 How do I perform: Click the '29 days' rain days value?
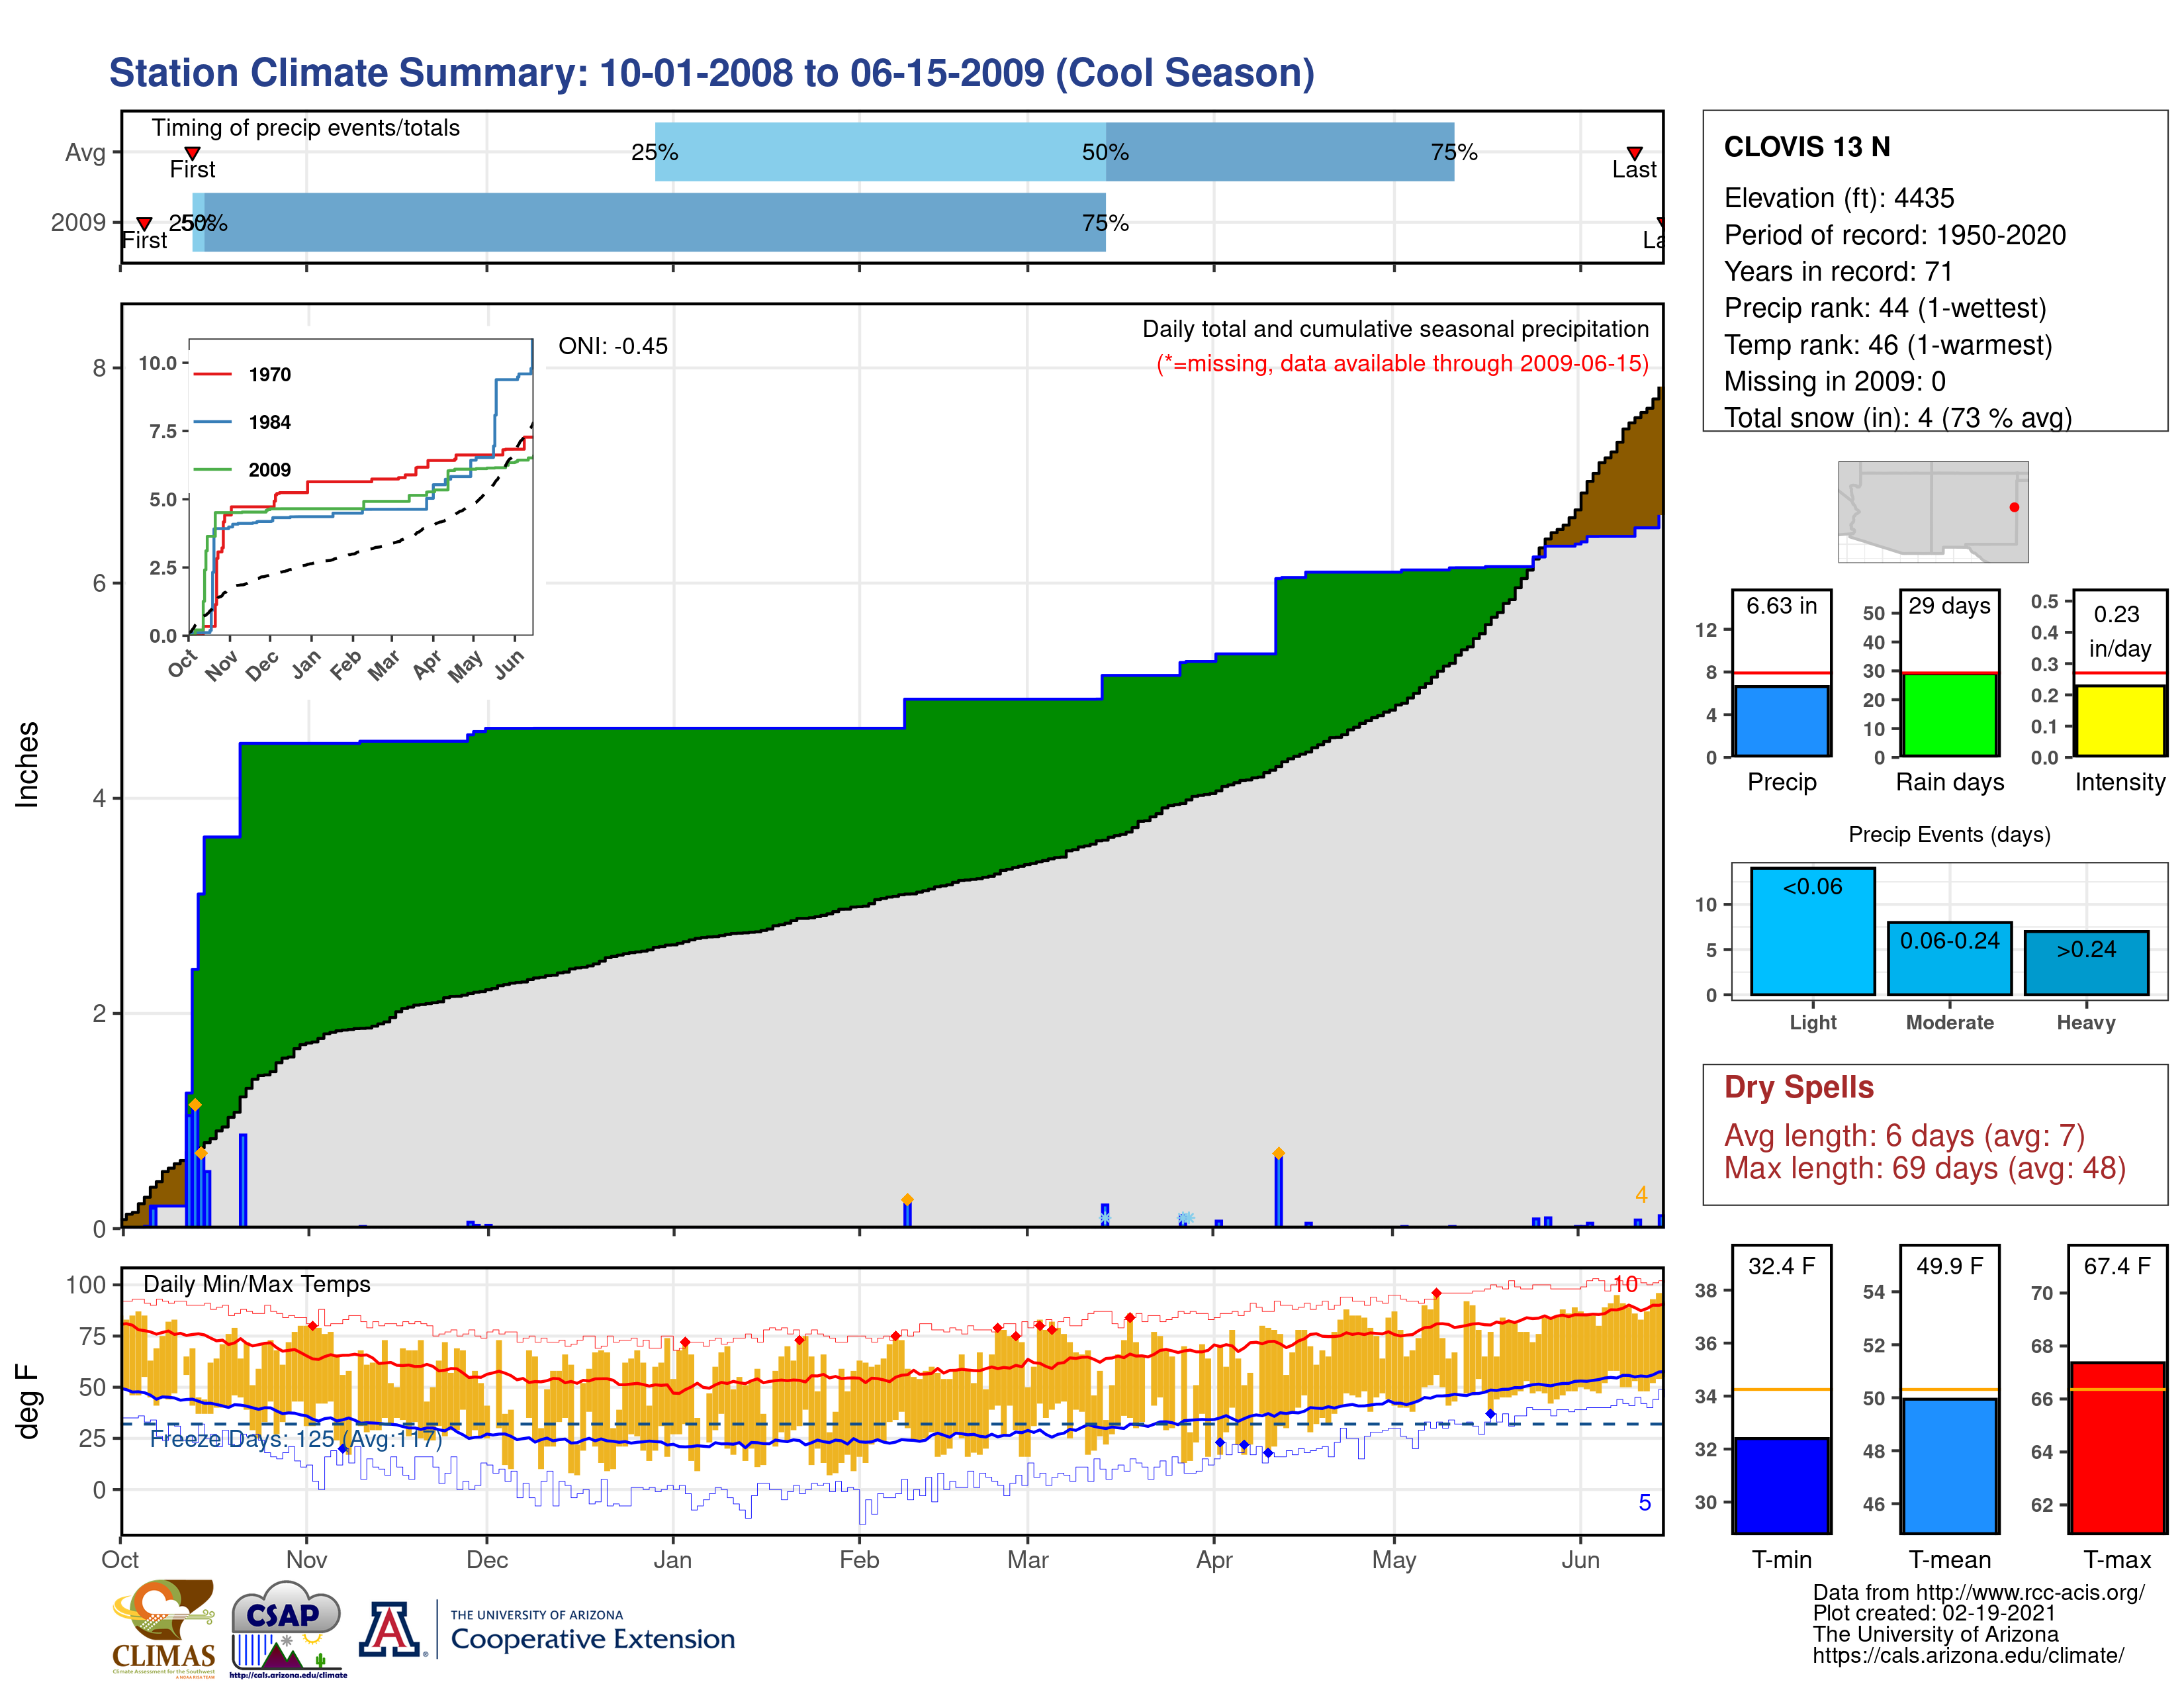click(x=1949, y=606)
